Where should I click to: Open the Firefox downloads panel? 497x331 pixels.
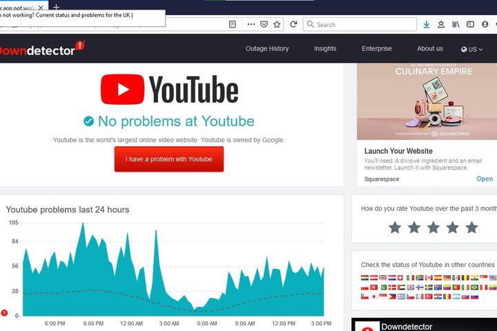[427, 24]
